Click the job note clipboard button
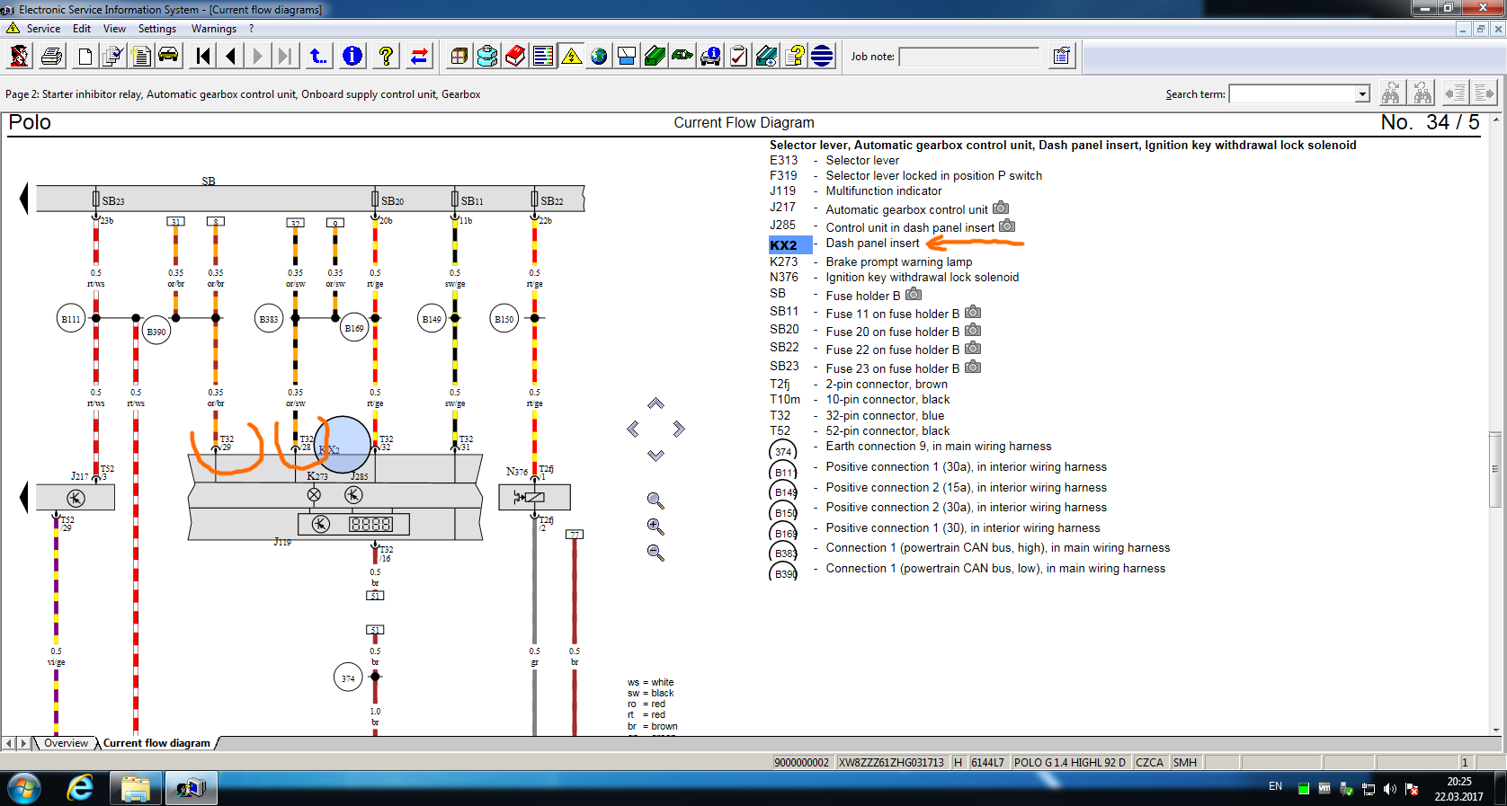The image size is (1507, 806). [1061, 57]
